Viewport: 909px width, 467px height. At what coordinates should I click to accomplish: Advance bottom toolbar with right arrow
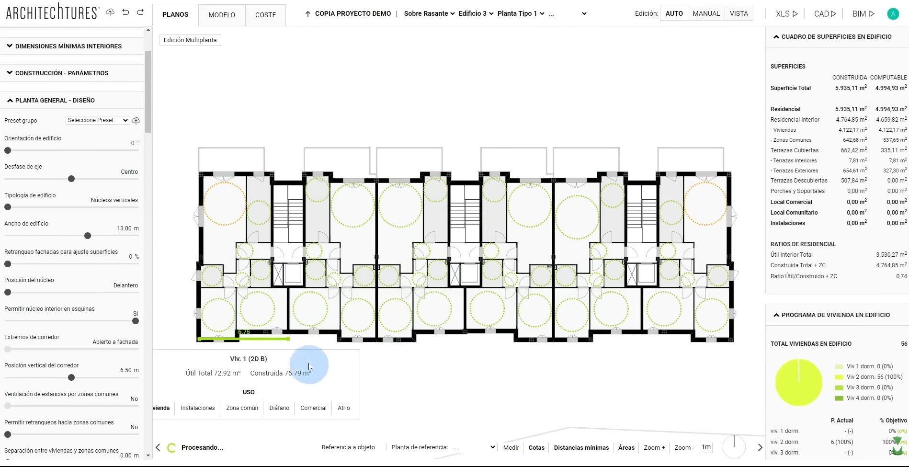tap(760, 447)
